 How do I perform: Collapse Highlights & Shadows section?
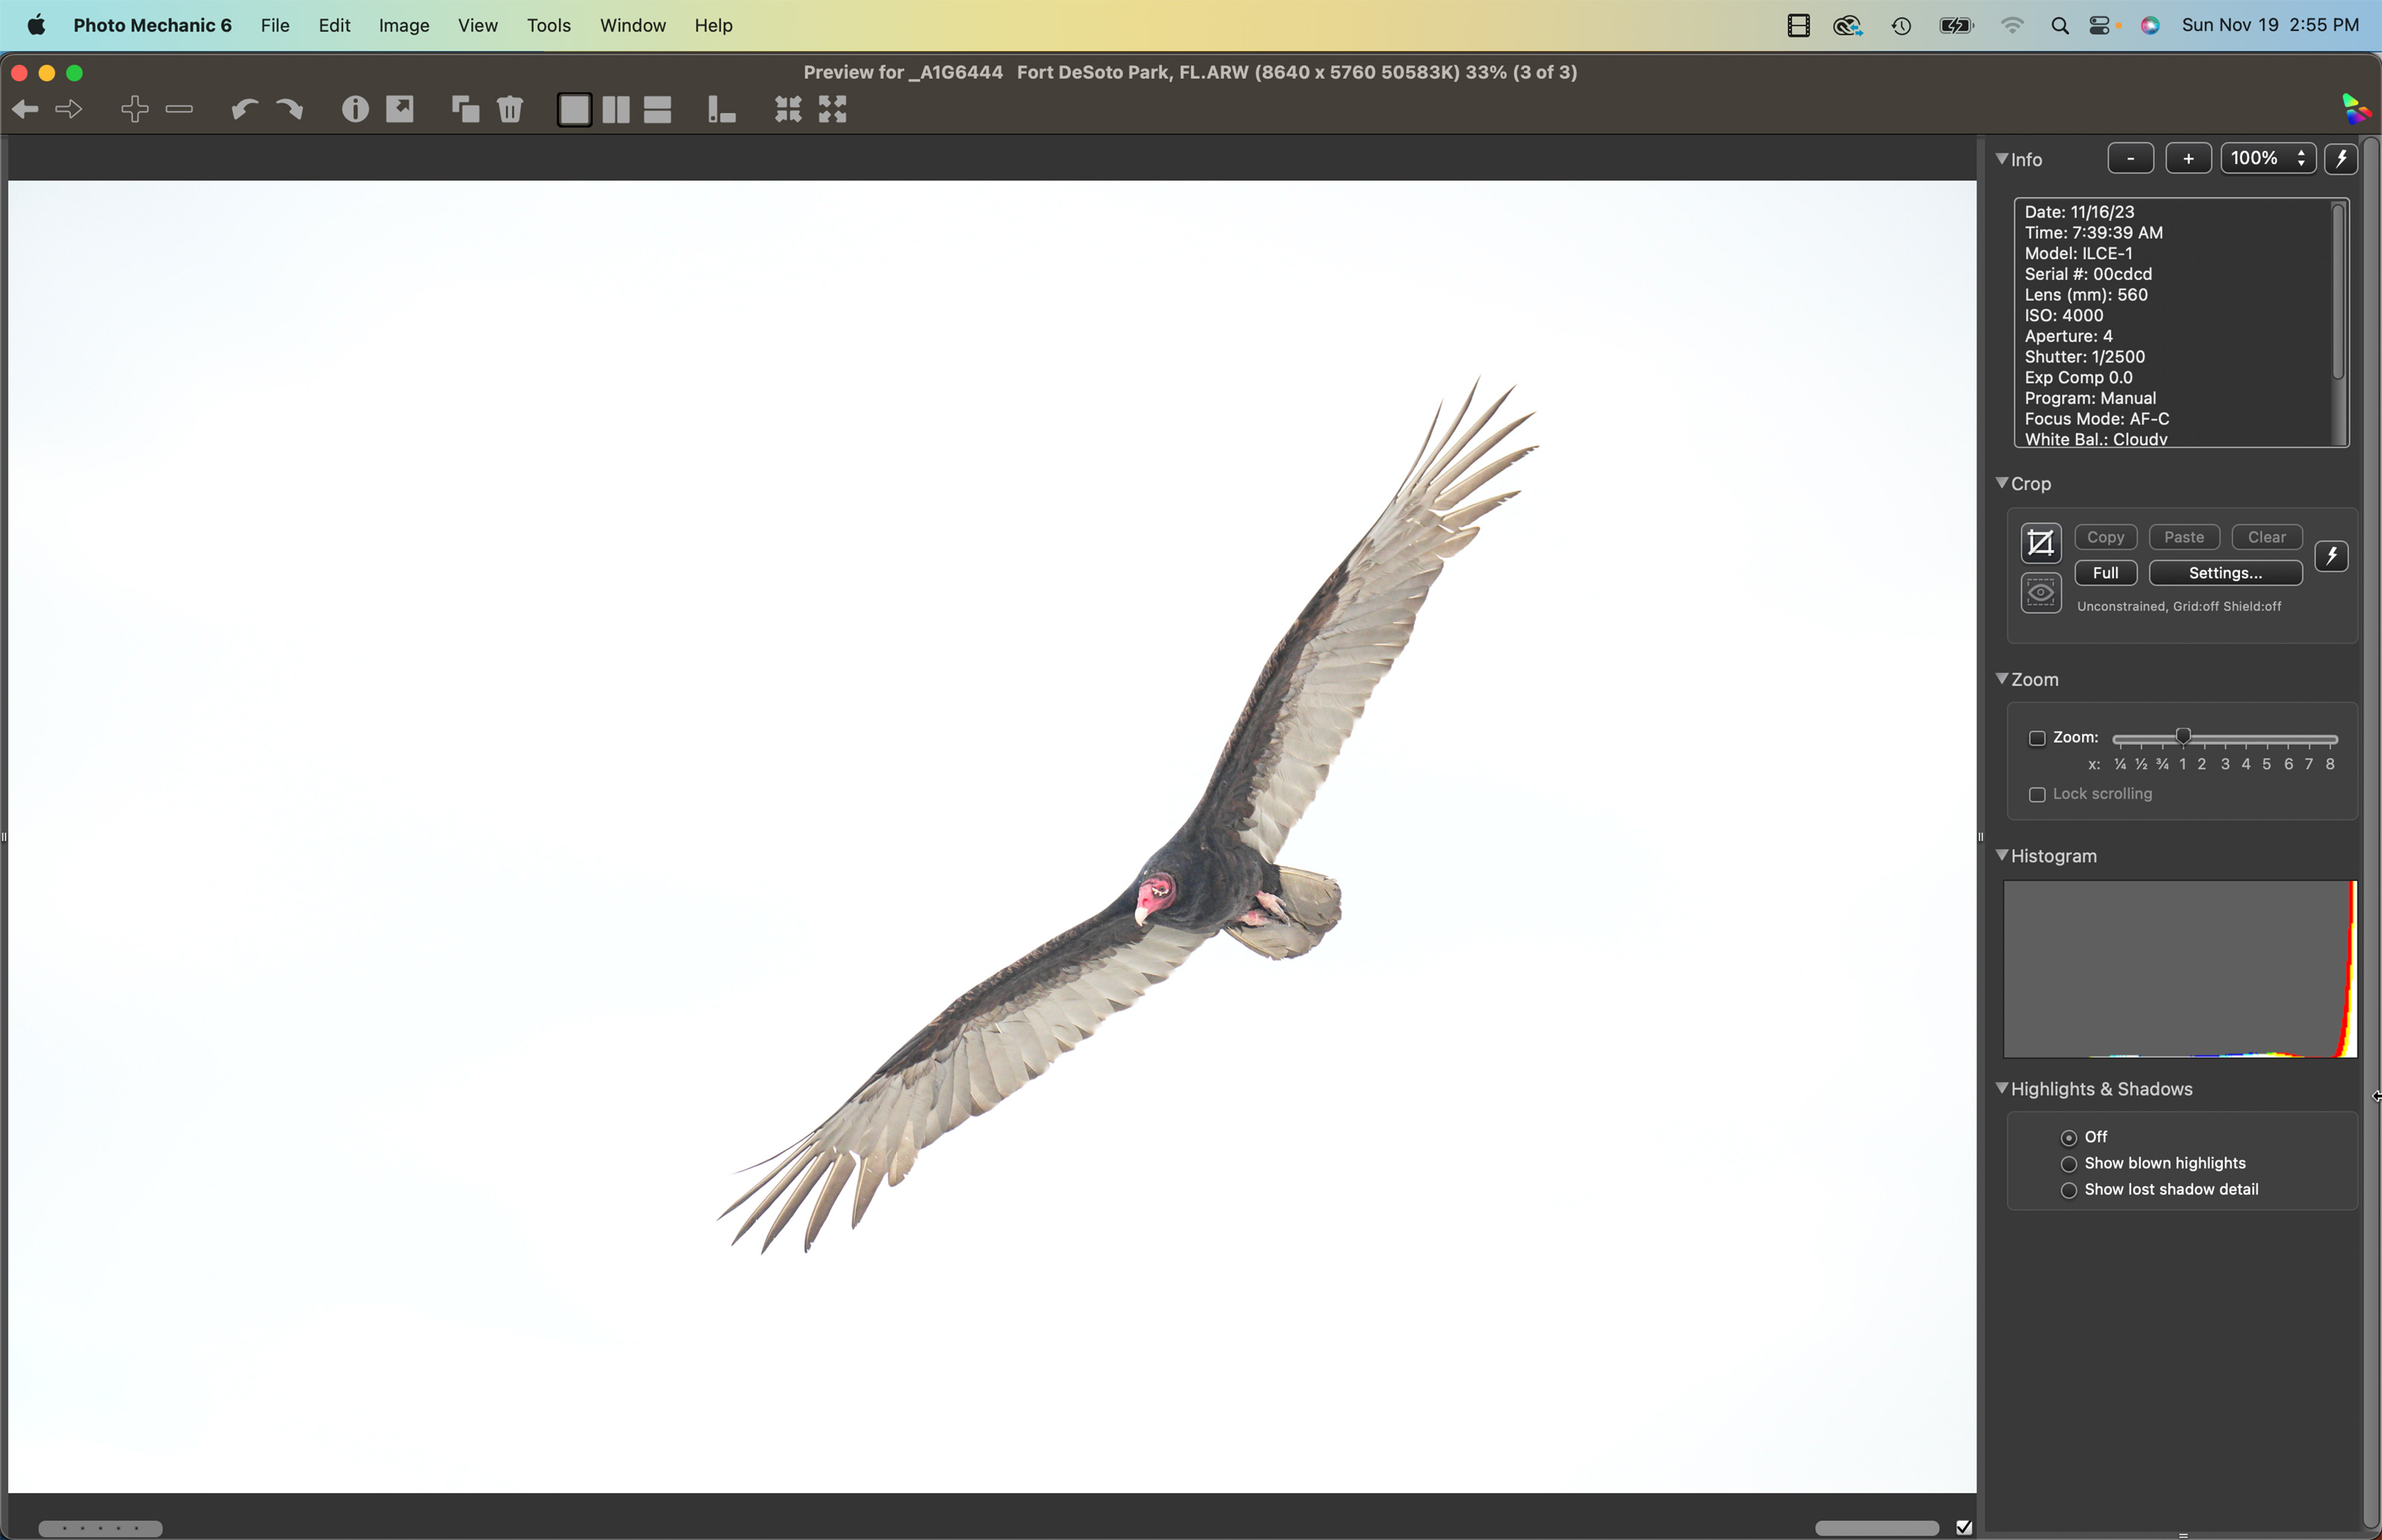(2002, 1089)
